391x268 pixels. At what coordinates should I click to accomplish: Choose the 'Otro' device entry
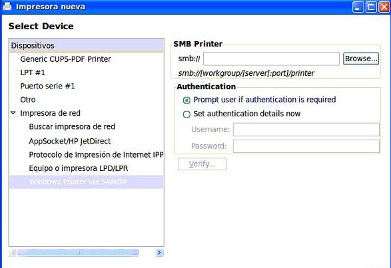click(28, 100)
